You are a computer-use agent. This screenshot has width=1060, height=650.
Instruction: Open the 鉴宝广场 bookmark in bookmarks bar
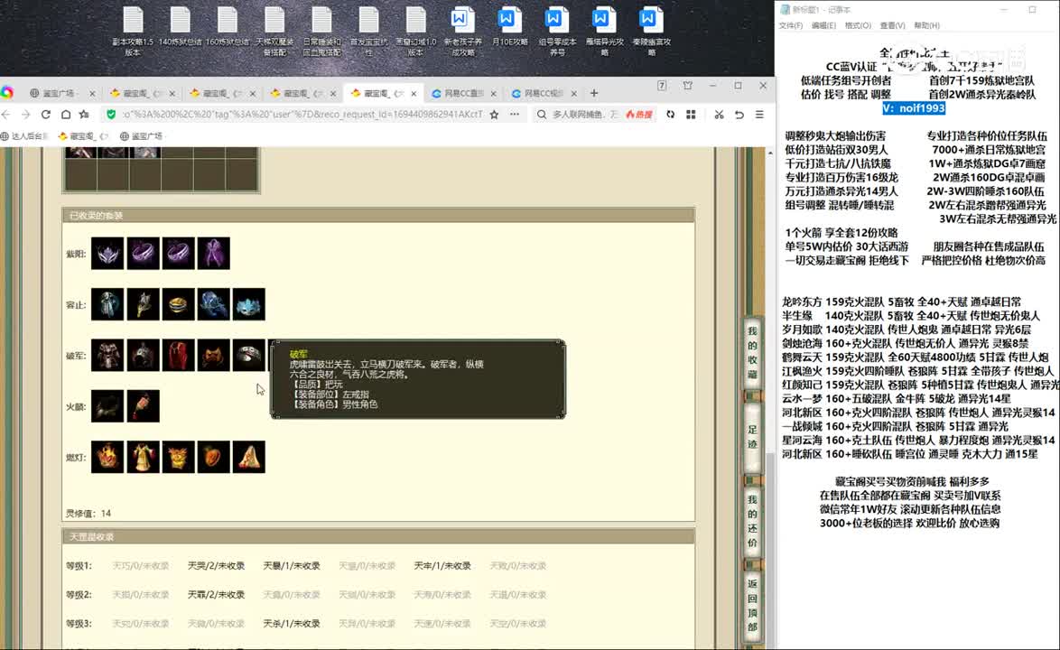point(141,135)
